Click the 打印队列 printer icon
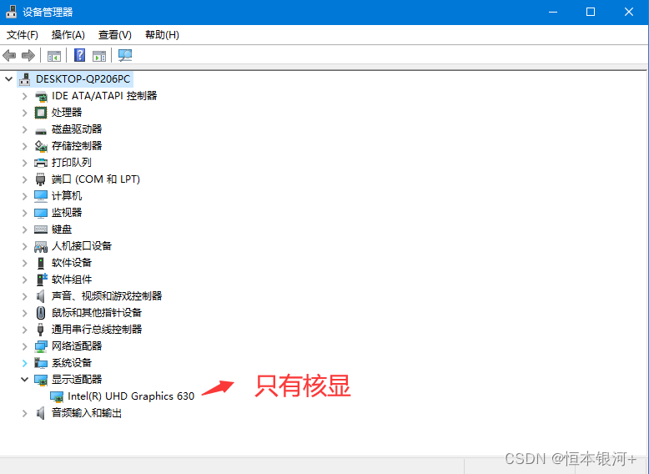Screen dimensions: 649x474 click(x=41, y=163)
